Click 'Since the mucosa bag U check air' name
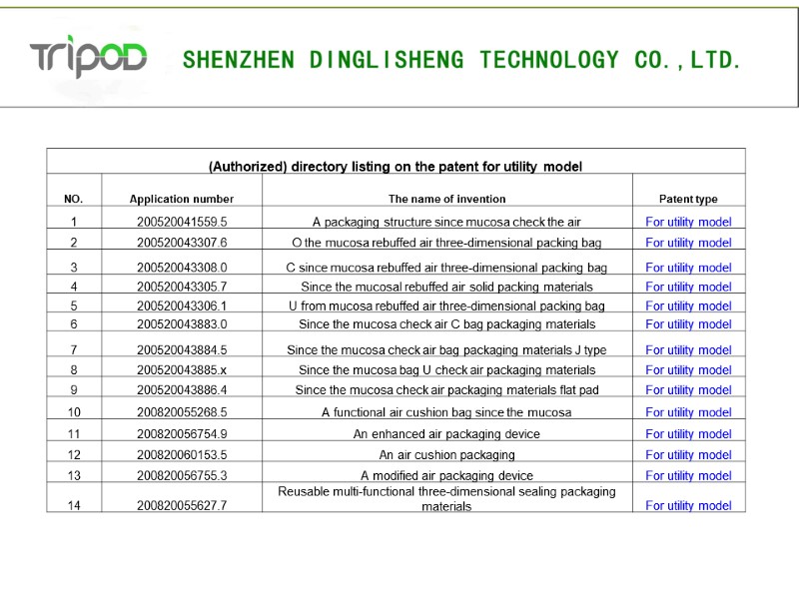The image size is (799, 599). click(x=446, y=369)
